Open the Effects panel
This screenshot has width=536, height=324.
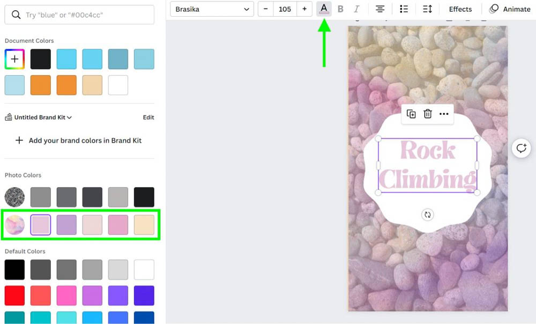(460, 9)
